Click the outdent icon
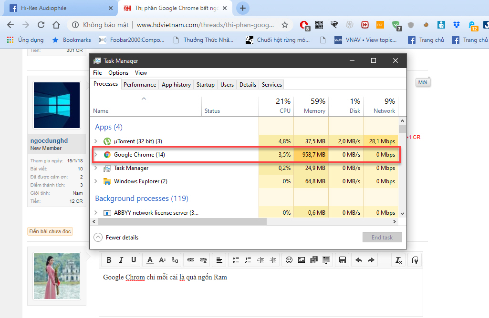 260,260
